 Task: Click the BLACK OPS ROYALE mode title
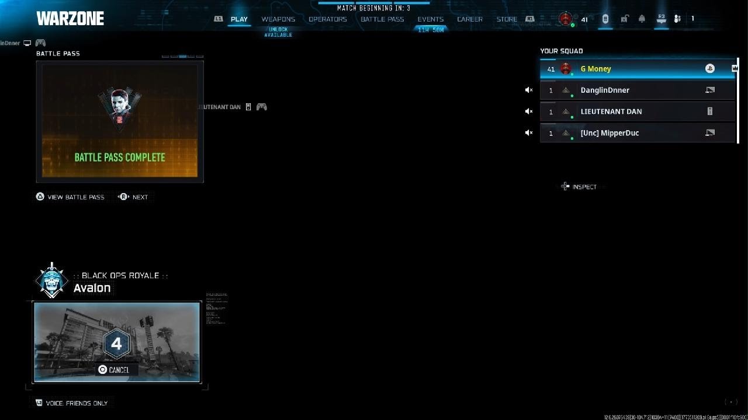[x=120, y=275]
